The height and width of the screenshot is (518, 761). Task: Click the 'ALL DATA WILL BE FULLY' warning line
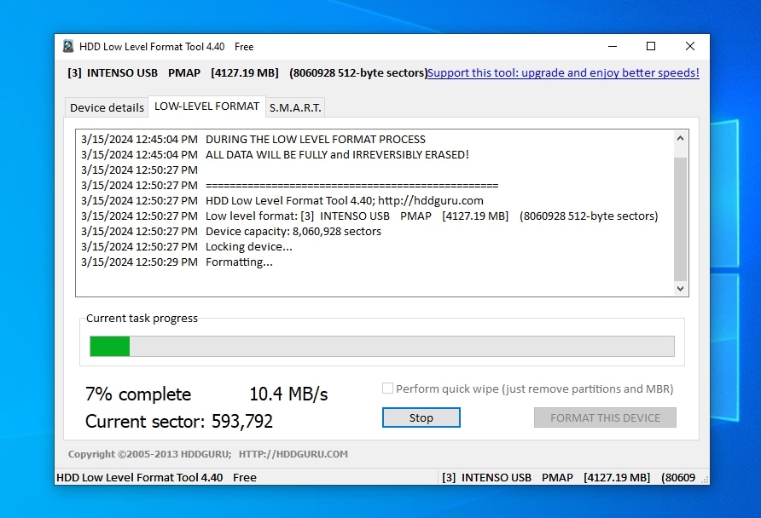pos(275,154)
